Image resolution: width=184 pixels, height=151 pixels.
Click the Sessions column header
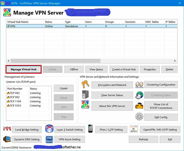click(134, 22)
